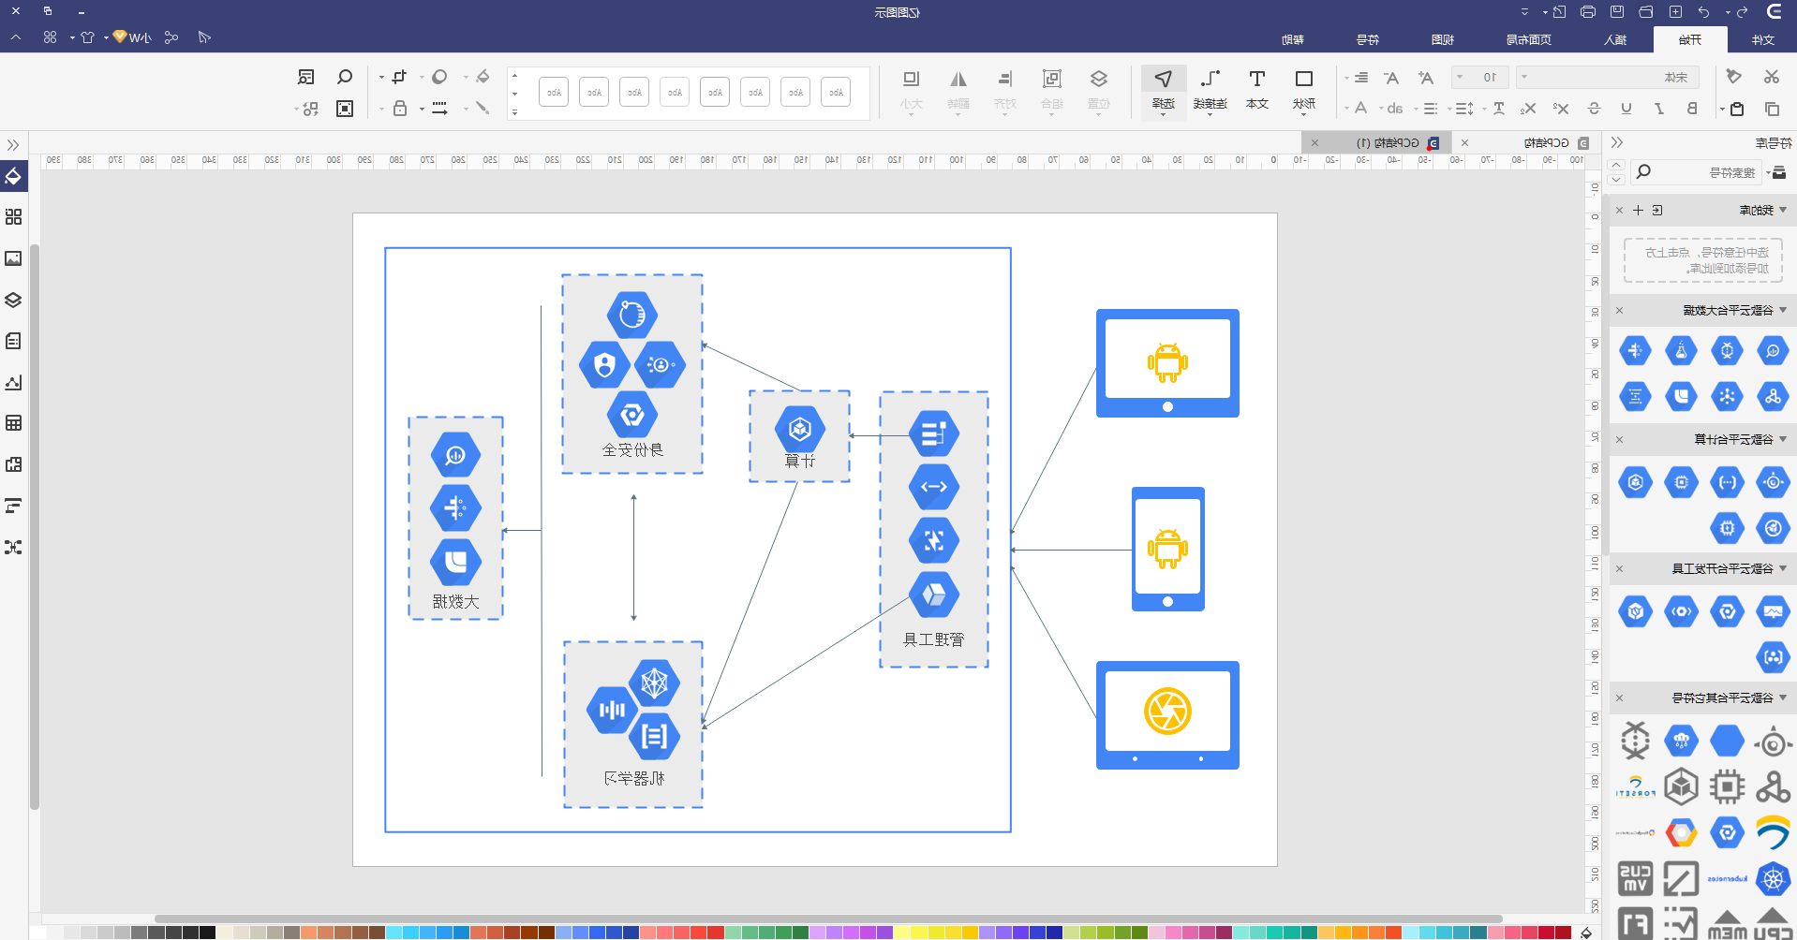Pick the Shape (形状) rectangle tool
The height and width of the screenshot is (940, 1797).
pos(1303,90)
